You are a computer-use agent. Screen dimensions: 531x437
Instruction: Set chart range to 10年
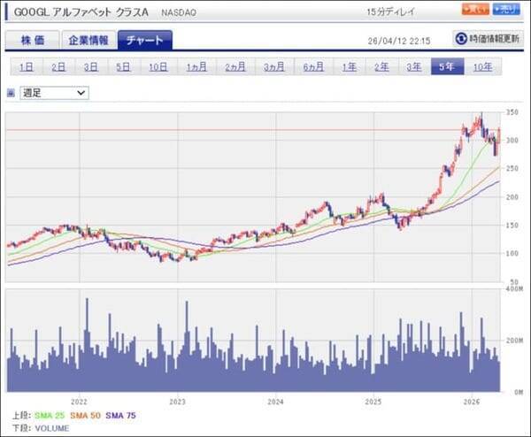click(483, 66)
